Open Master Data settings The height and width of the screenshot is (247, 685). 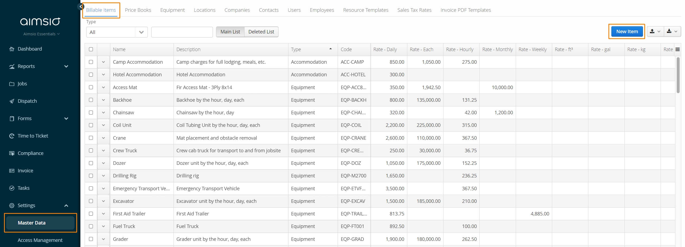coord(40,223)
